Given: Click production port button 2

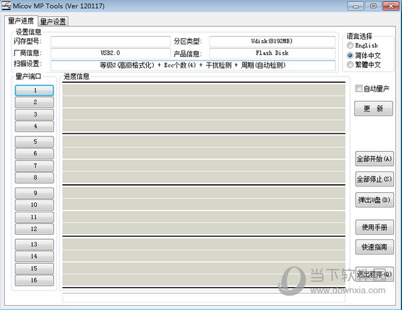Looking at the screenshot, I should coord(34,102).
